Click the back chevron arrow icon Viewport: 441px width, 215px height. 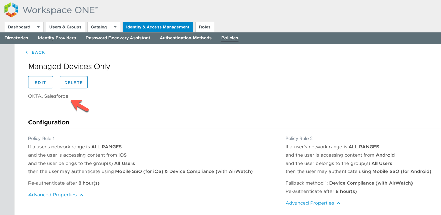(27, 52)
